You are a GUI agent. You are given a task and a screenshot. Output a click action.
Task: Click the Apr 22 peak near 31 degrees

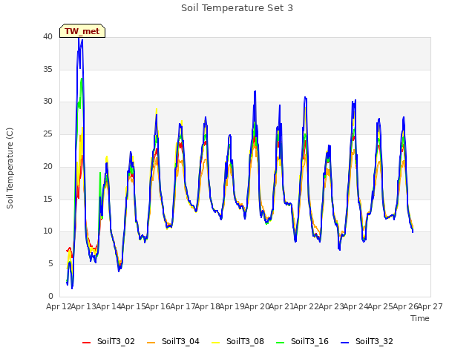tap(305, 97)
